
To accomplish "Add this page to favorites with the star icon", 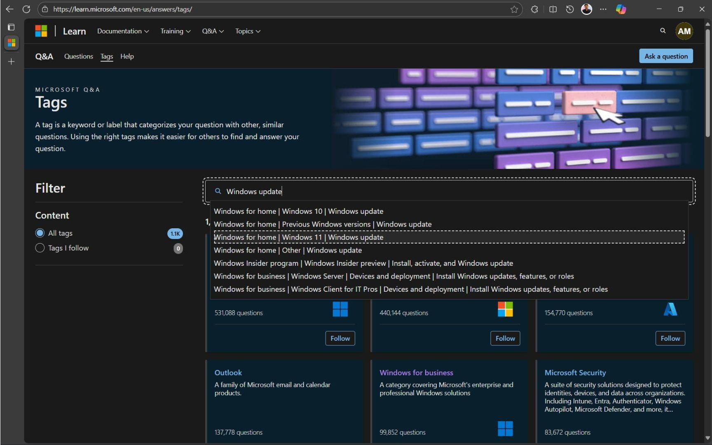I will [514, 9].
